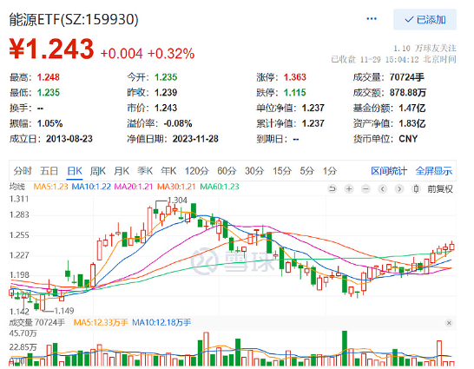The height and width of the screenshot is (369, 474).
Task: Zoom in the chart with plus icon
Action: [349, 189]
